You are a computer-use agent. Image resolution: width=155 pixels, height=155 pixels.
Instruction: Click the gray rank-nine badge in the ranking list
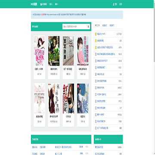[x=96, y=88]
